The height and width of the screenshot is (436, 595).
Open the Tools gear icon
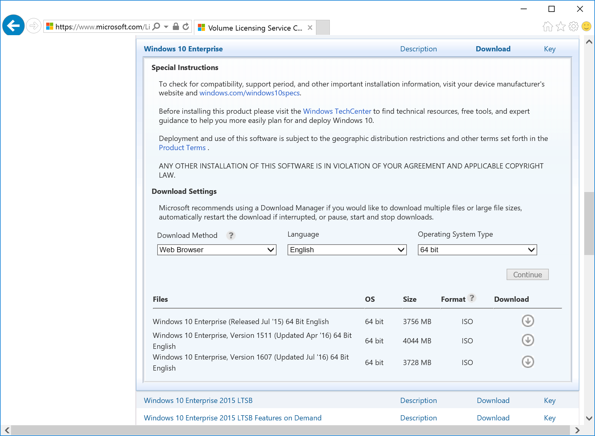574,27
